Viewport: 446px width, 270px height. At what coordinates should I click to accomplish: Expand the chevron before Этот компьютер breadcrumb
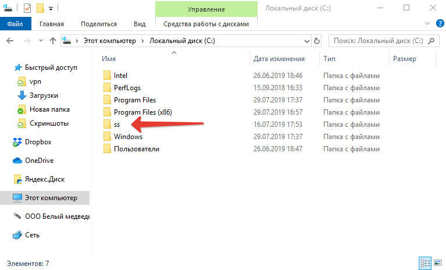(77, 41)
